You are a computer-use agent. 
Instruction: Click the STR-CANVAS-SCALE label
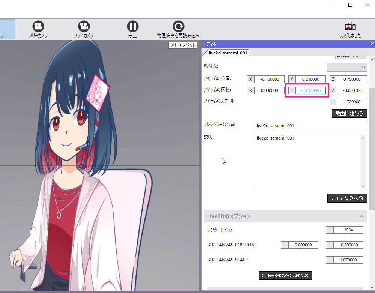point(228,260)
